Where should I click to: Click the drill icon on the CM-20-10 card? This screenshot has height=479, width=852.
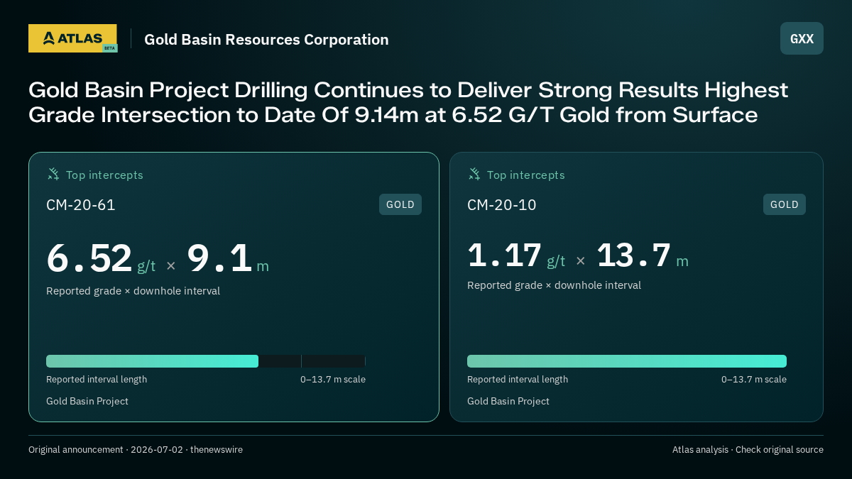click(474, 174)
